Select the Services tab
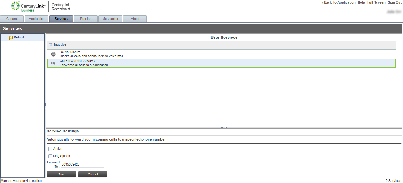This screenshot has width=403, height=183. coord(61,19)
